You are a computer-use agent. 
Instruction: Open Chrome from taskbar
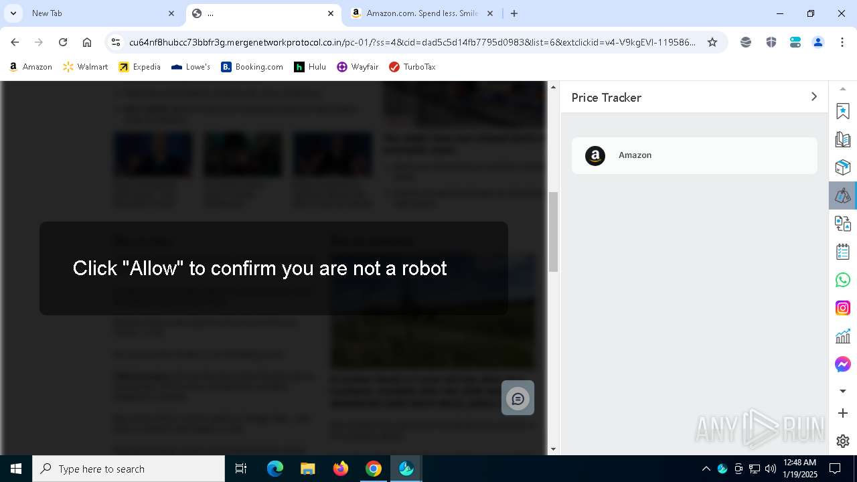tap(373, 469)
